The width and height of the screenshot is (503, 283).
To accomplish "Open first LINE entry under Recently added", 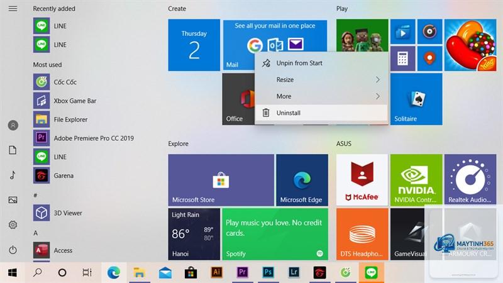I will point(84,26).
